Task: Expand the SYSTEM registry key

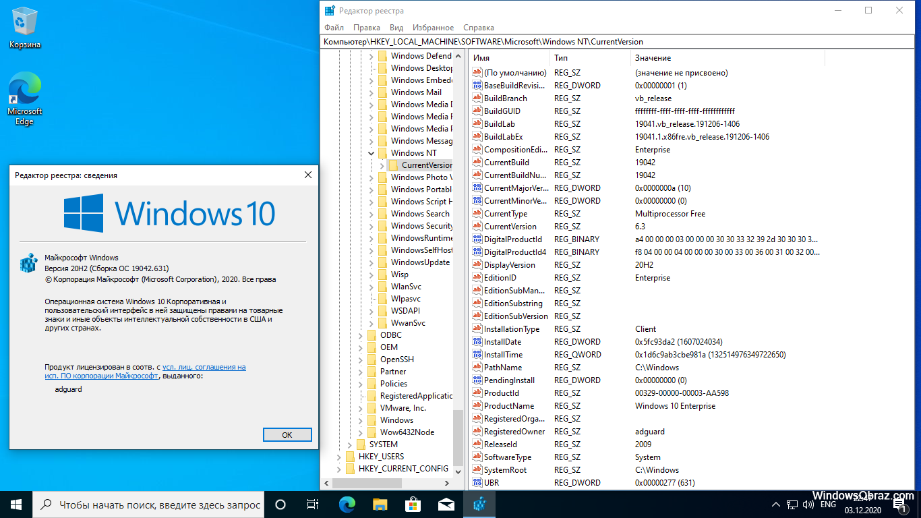Action: pyautogui.click(x=349, y=444)
